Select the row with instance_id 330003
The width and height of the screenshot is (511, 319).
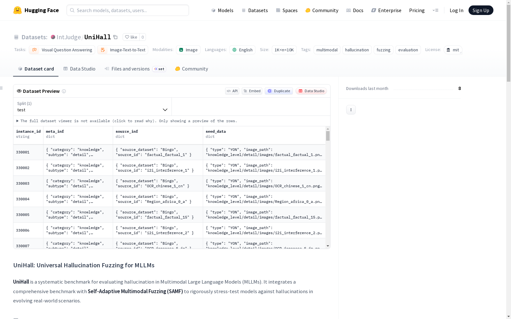click(169, 183)
